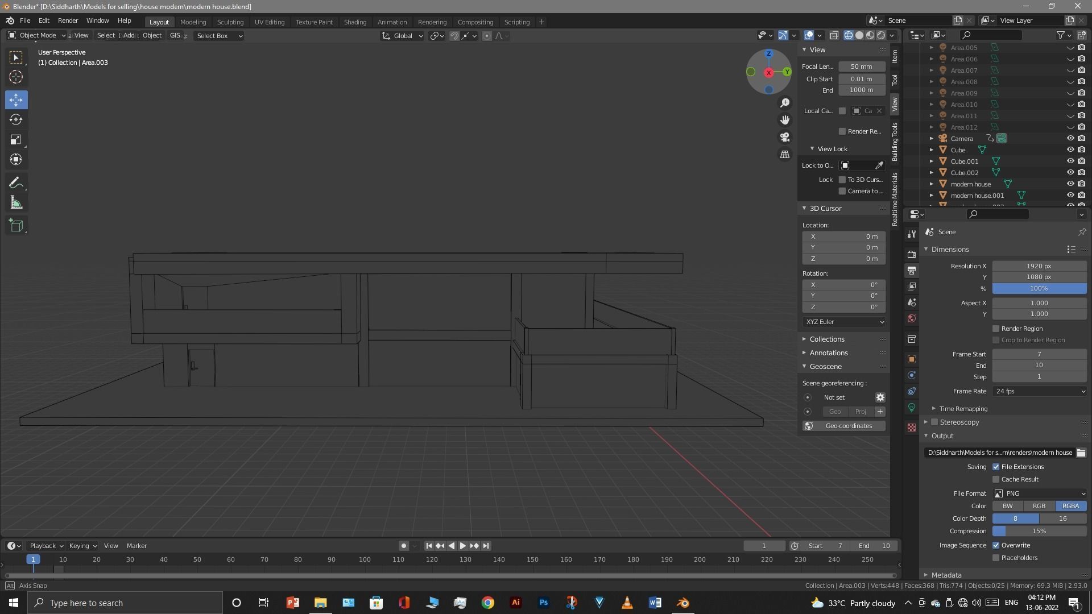Enable Lock Camera to View checkbox

point(842,191)
